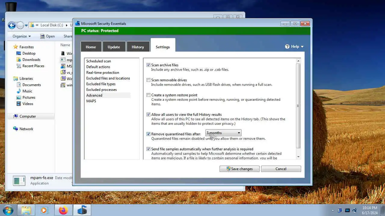
Task: Click Name column header in Explorer
Action: [x=65, y=45]
